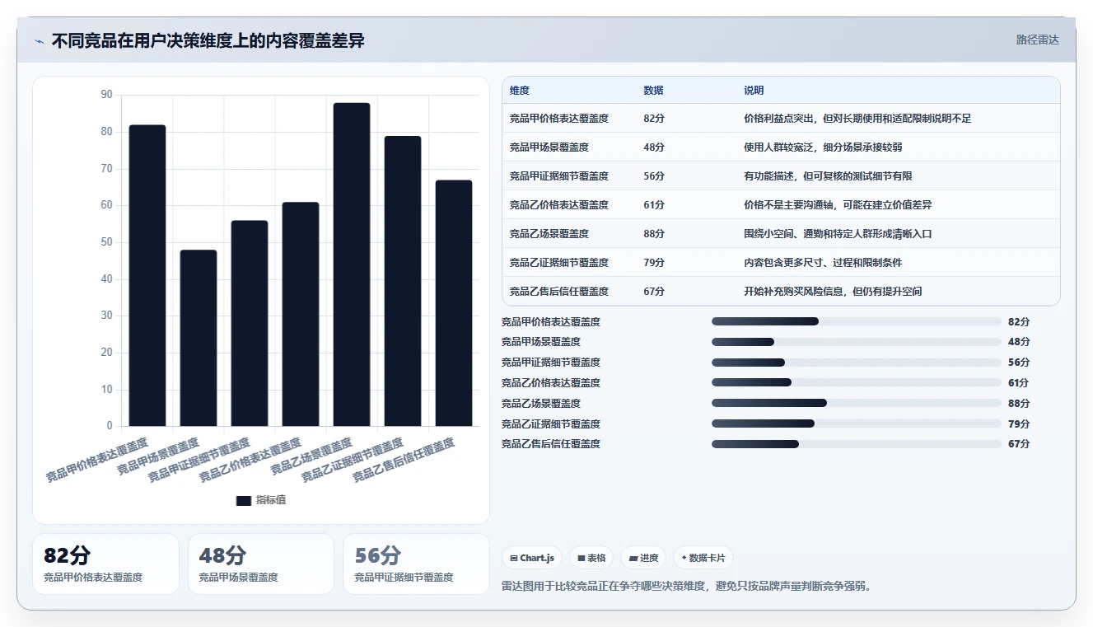Screen dimensions: 1093x627
Task: Click table cell 竞品乙价格表达覆盖度
Action: (x=559, y=205)
